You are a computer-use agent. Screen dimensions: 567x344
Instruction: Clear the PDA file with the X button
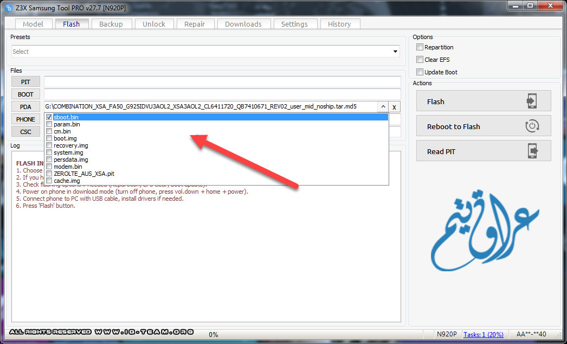click(x=394, y=107)
